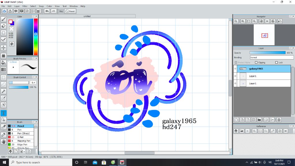
Task: Select the Pencil brush
Action: click(21, 126)
